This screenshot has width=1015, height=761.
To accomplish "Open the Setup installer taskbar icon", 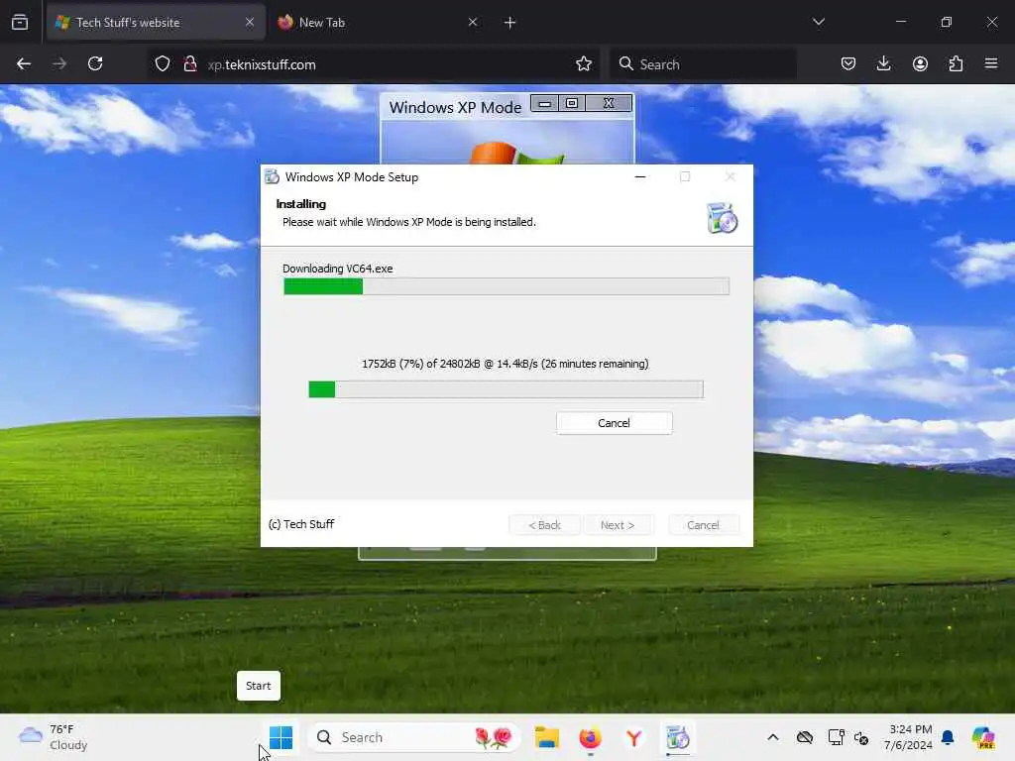I will [678, 737].
